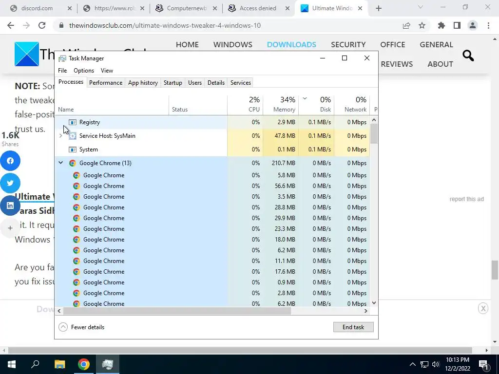The height and width of the screenshot is (374, 499).
Task: Switch to the Startup tab
Action: tap(173, 83)
